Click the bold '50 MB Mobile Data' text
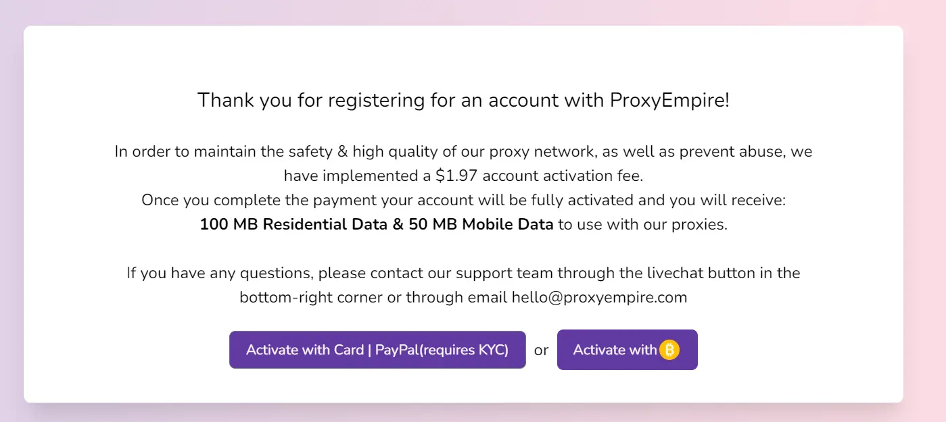 point(481,224)
